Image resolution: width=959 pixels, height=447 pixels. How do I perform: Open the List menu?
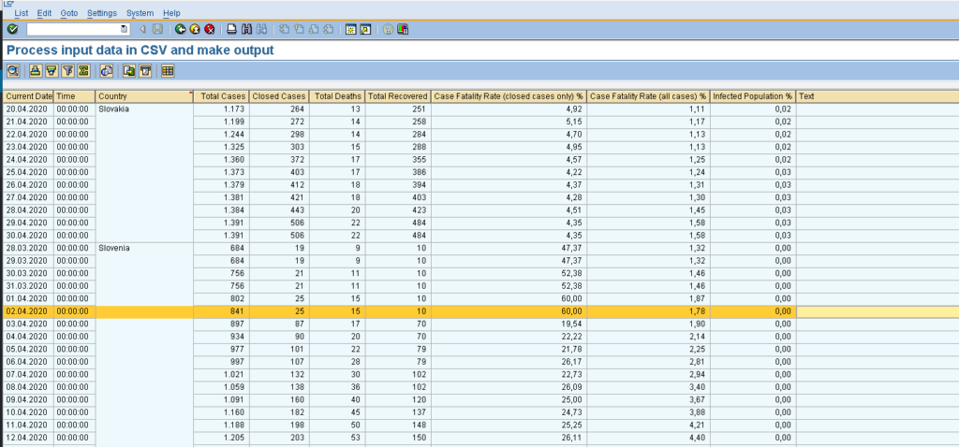22,13
